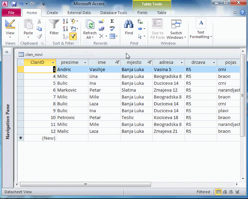Viewport: 248px width, 199px height.
Task: Open the External Data ribbon tab
Action: 79,13
